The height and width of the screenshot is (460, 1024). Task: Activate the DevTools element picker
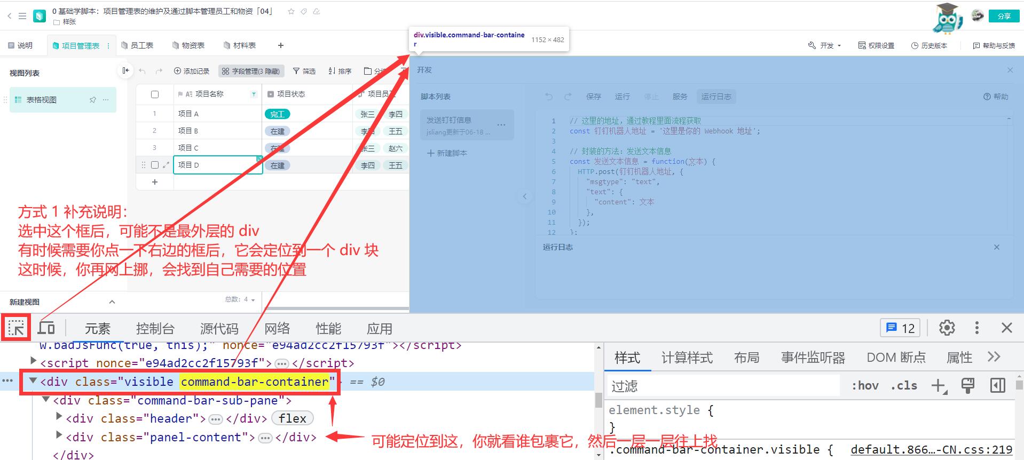16,328
